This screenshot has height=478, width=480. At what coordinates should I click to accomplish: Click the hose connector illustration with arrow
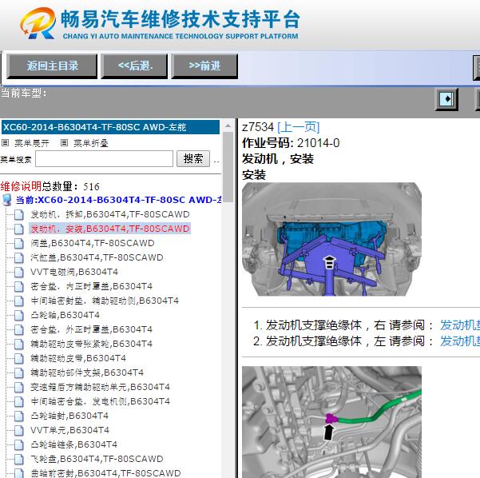pos(331,422)
